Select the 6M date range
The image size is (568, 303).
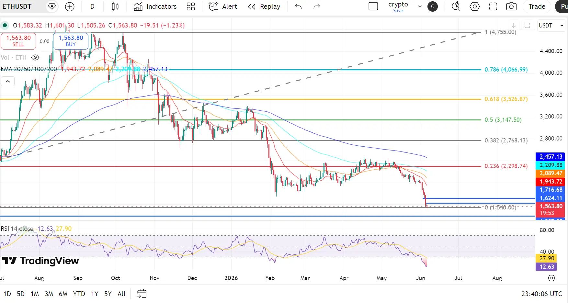(63, 294)
